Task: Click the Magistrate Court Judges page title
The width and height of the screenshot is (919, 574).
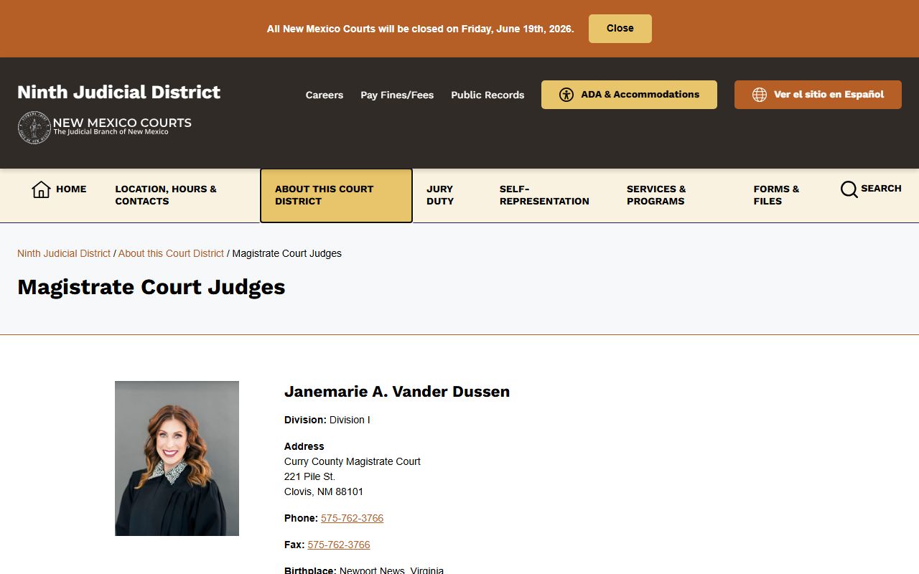Action: (x=151, y=287)
